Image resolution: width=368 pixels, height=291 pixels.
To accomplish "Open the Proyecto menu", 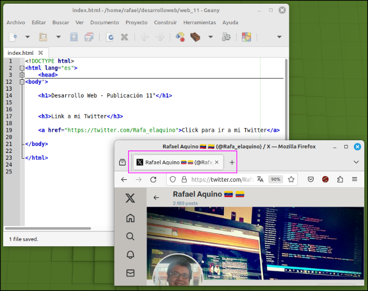I will point(137,22).
